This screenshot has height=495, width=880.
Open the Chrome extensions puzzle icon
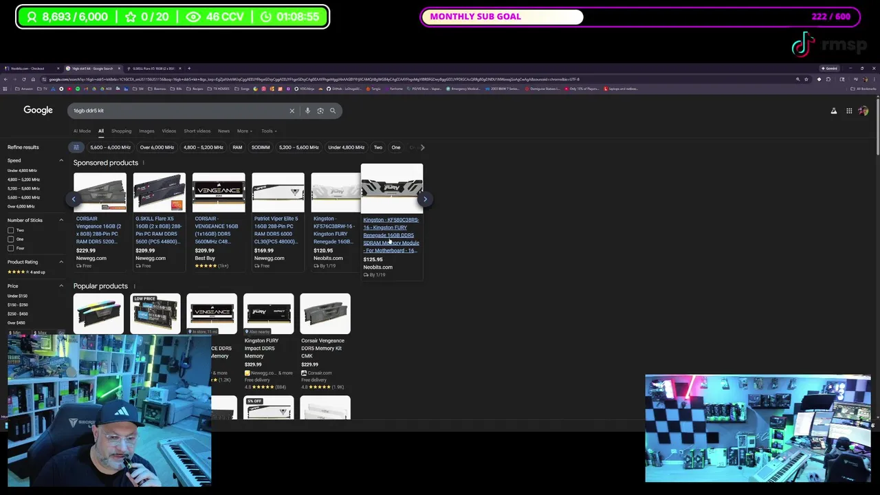coord(828,79)
